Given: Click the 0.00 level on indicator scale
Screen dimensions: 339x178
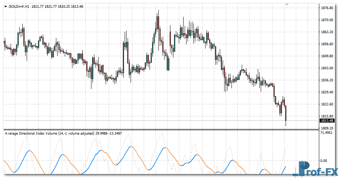Looking at the screenshot, I should point(323,160).
